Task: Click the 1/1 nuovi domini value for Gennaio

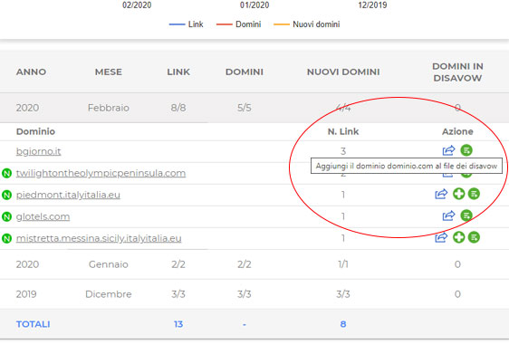Action: tap(343, 264)
